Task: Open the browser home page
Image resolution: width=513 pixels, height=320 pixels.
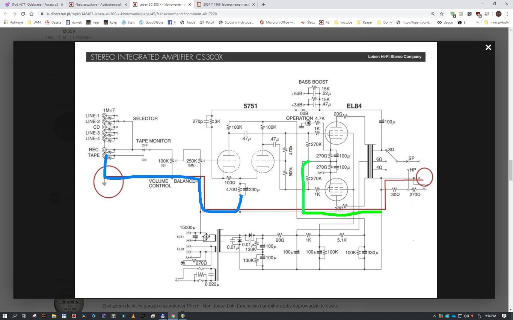Action: tap(32, 14)
